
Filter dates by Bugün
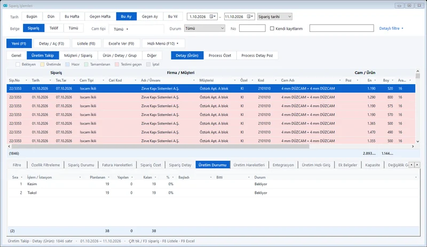pyautogui.click(x=31, y=17)
